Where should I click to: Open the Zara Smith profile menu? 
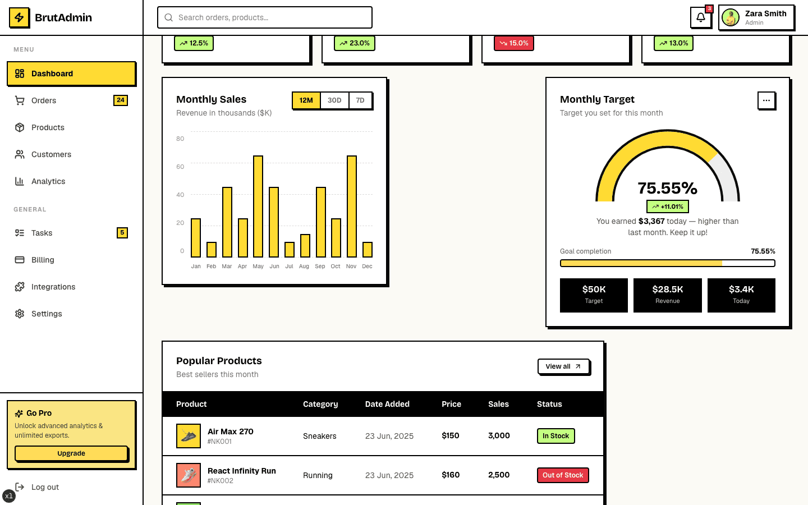tap(756, 17)
